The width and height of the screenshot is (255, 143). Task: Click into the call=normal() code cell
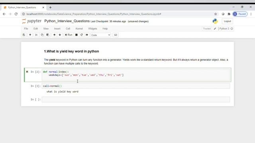click(136, 86)
